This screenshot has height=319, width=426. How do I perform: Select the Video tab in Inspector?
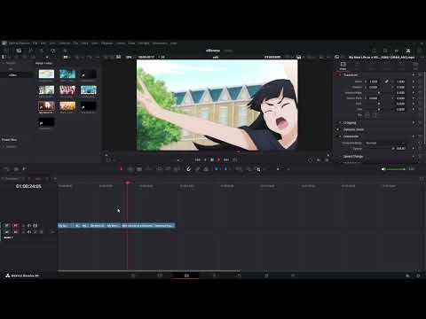[343, 66]
